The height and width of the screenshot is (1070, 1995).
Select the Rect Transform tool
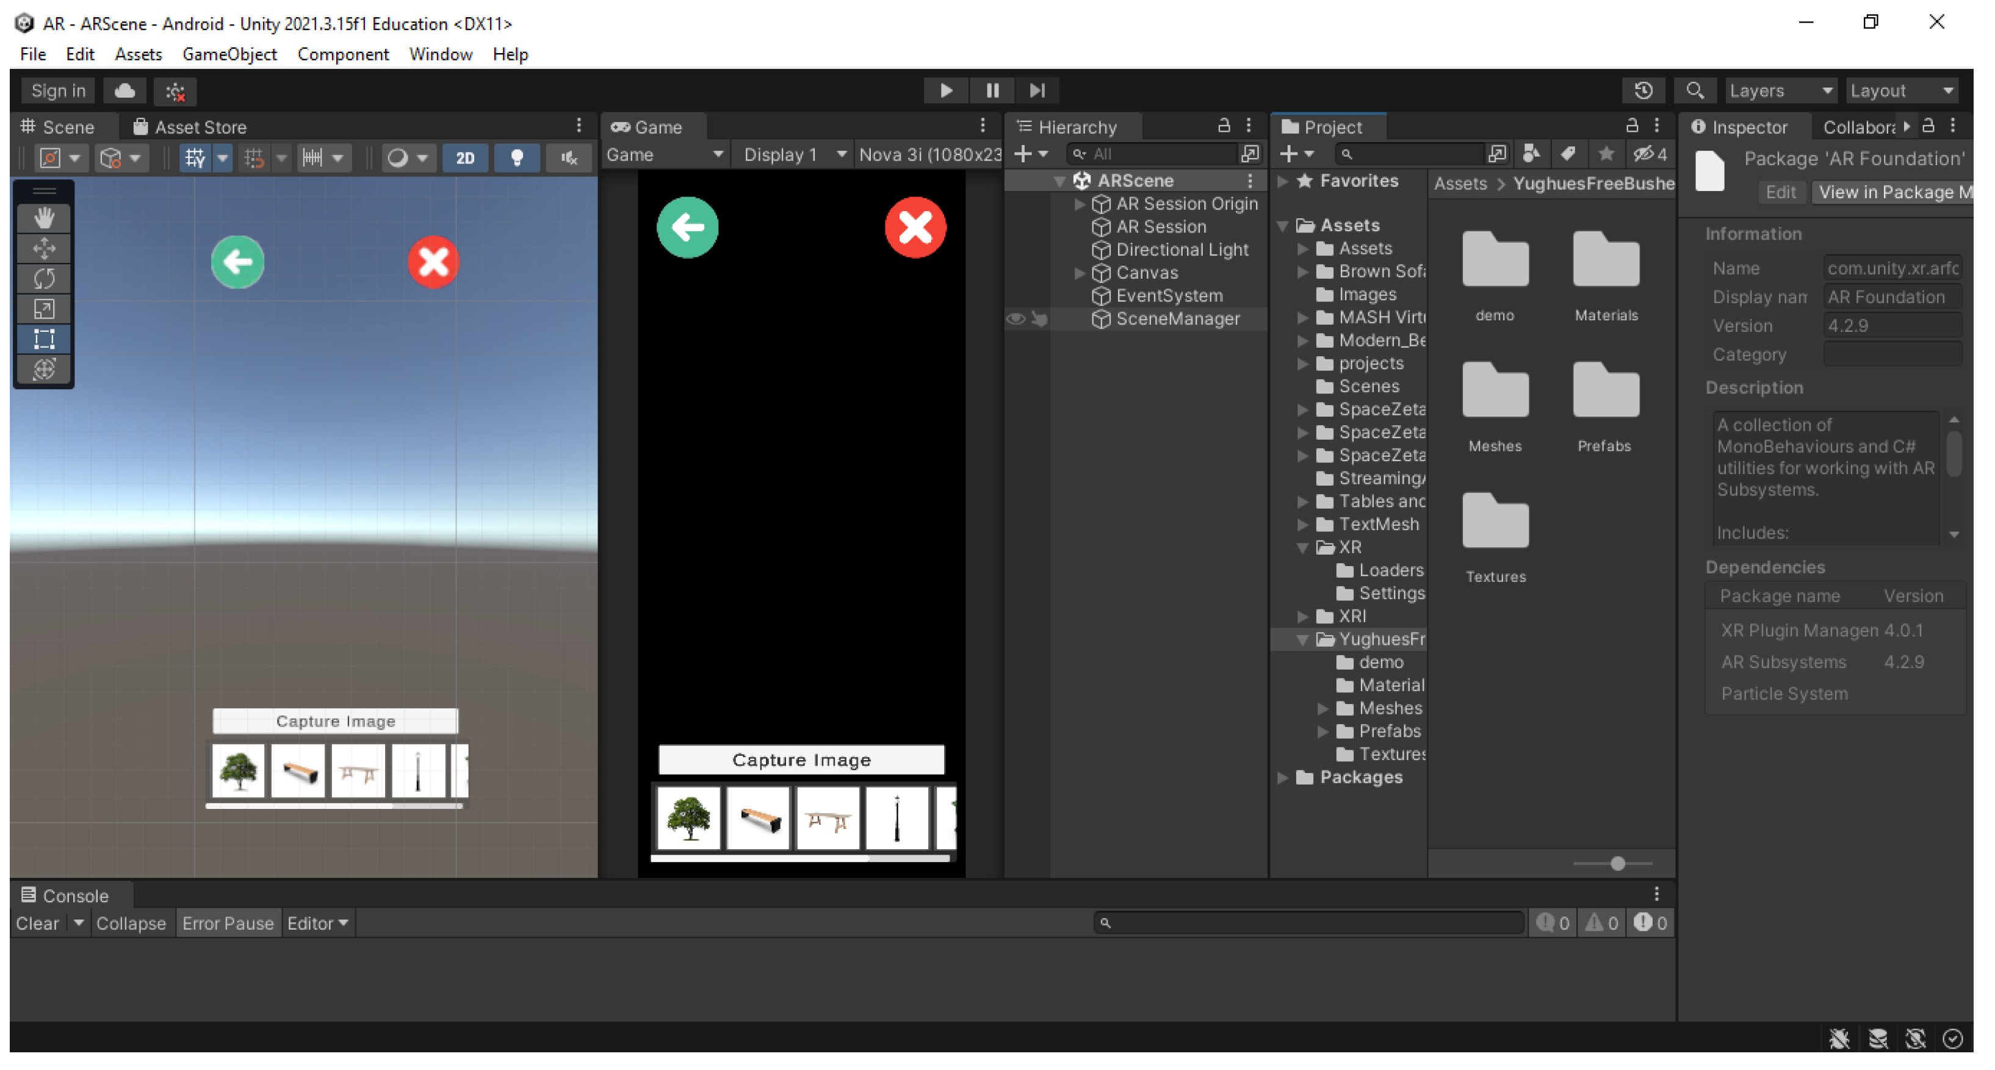[x=44, y=339]
